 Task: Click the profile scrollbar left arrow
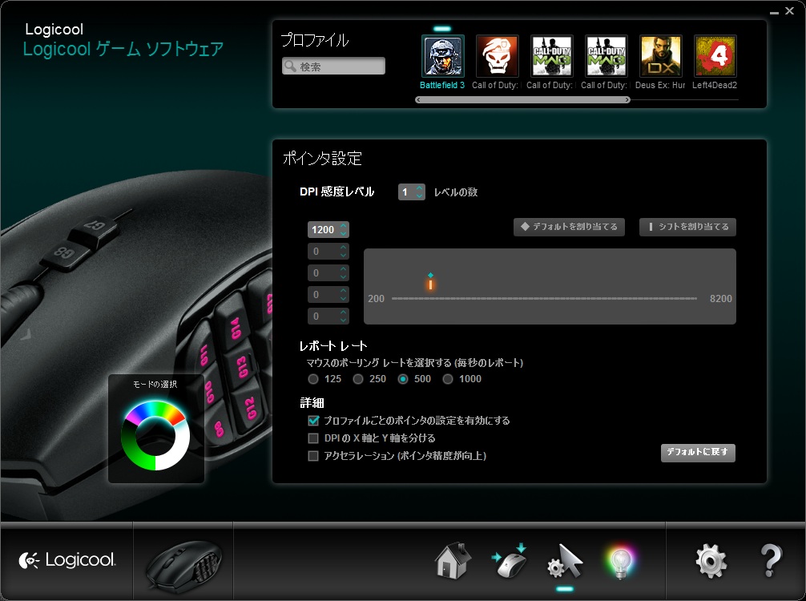click(x=418, y=99)
